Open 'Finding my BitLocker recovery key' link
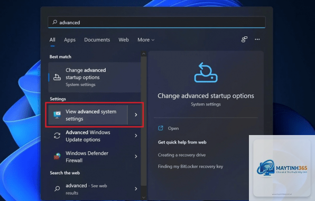The image size is (315, 201). click(x=190, y=167)
